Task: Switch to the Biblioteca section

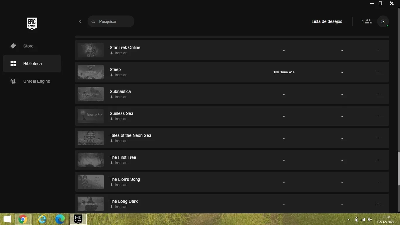Action: (32, 64)
